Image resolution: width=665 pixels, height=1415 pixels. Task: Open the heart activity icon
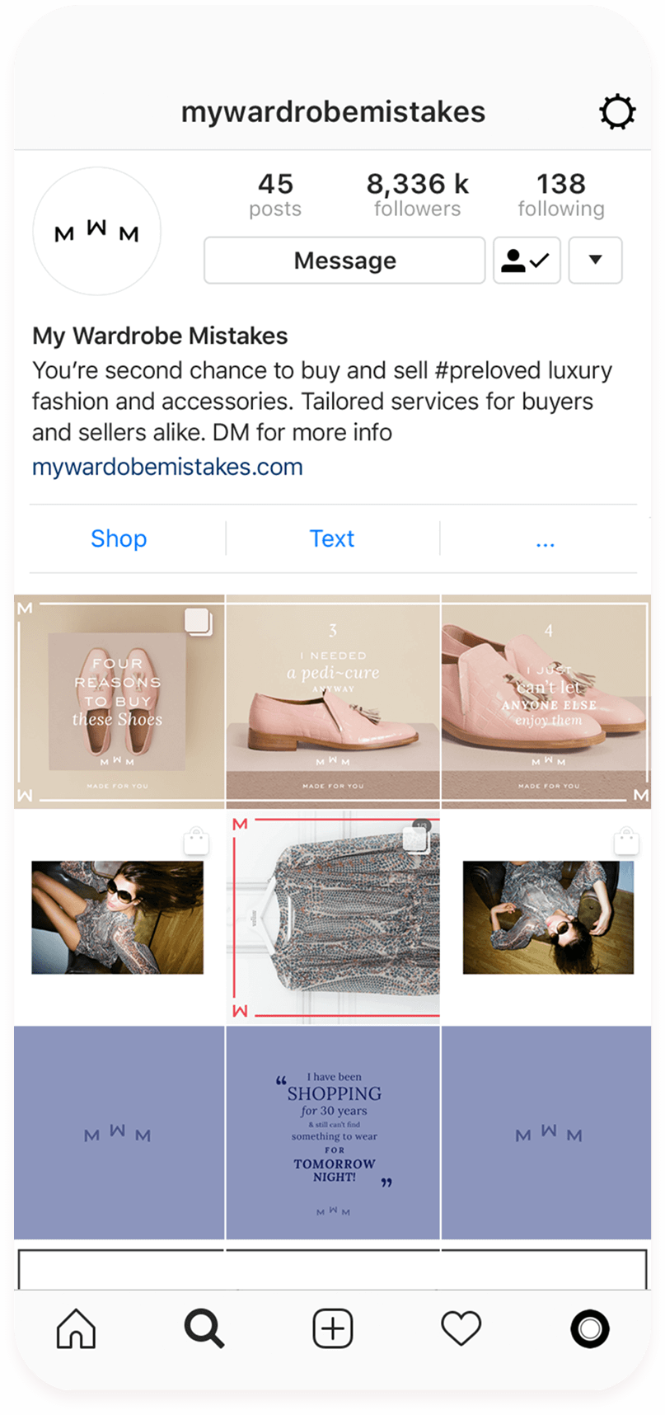pos(461,1328)
